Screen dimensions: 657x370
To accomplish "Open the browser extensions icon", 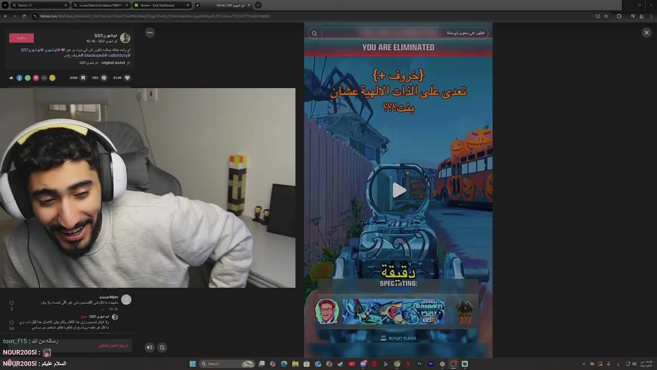I will coord(619,16).
